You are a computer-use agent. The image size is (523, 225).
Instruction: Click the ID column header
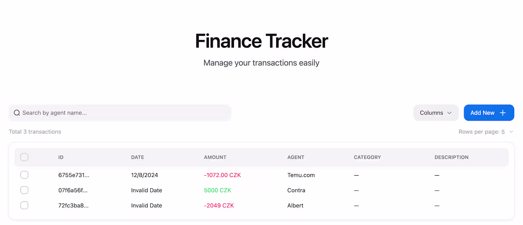(61, 157)
